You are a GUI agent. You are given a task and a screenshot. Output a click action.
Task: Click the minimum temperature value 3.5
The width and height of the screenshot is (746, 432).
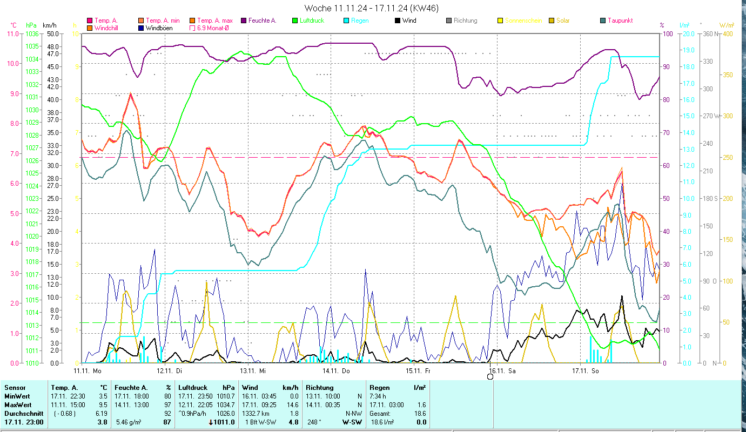point(103,396)
